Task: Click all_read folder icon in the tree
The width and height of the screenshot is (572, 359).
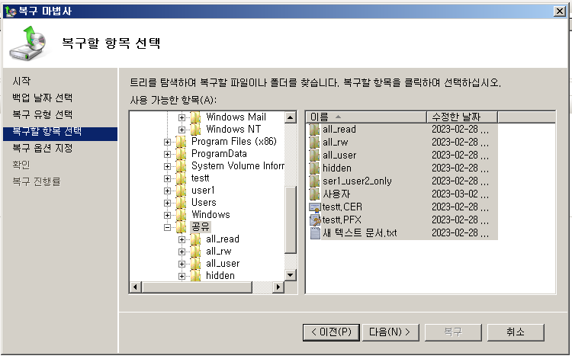Action: (196, 239)
